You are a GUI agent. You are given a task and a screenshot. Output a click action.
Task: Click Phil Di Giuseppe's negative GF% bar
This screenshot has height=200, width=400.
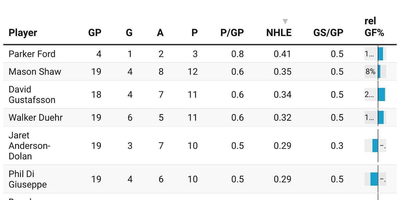pyautogui.click(x=374, y=179)
